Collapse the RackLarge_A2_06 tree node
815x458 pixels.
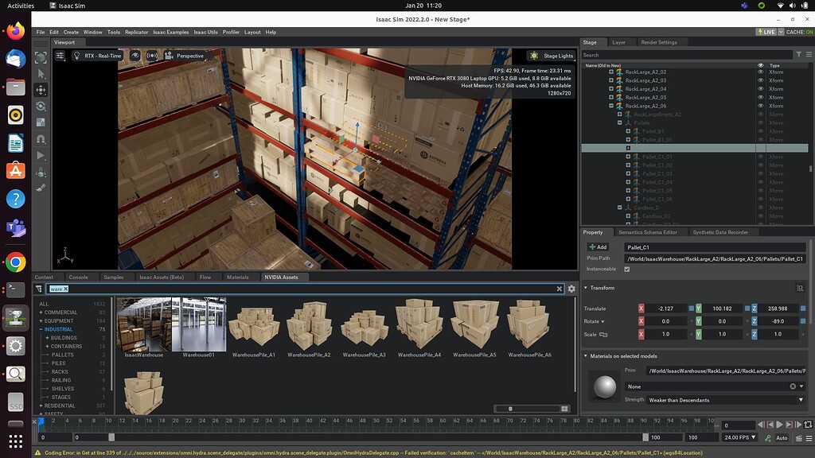point(611,106)
